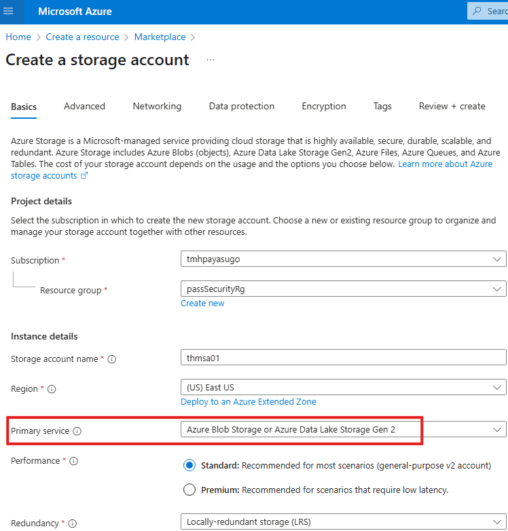This screenshot has height=531, width=508.
Task: Open the Encryption tab
Action: tap(324, 107)
